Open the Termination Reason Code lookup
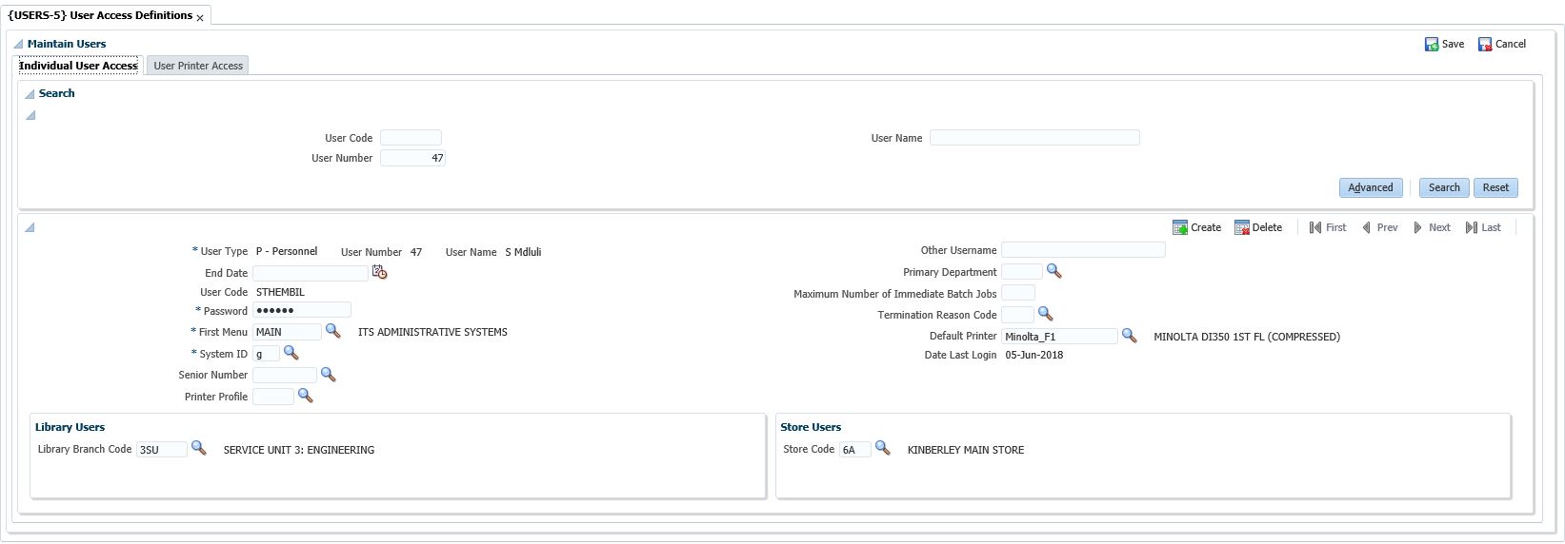The width and height of the screenshot is (1565, 544). [1045, 314]
